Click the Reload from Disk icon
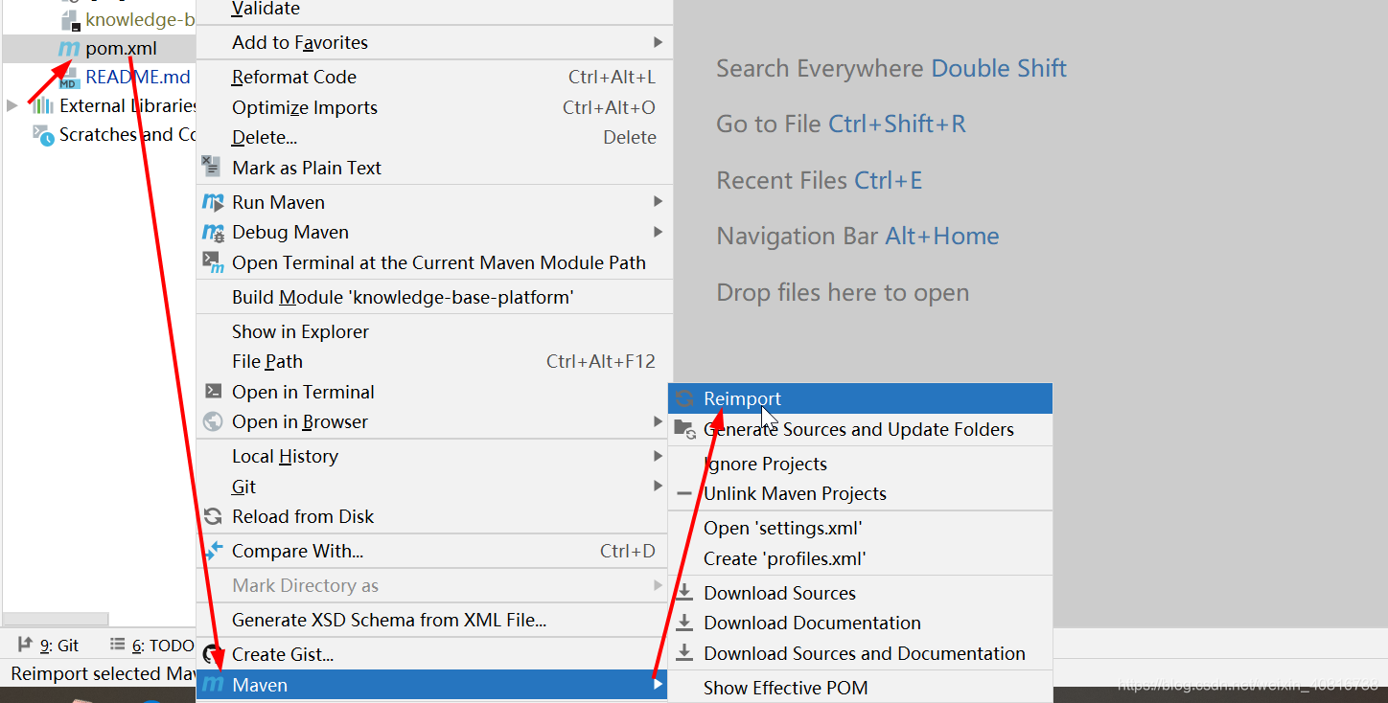The width and height of the screenshot is (1388, 703). click(x=213, y=517)
